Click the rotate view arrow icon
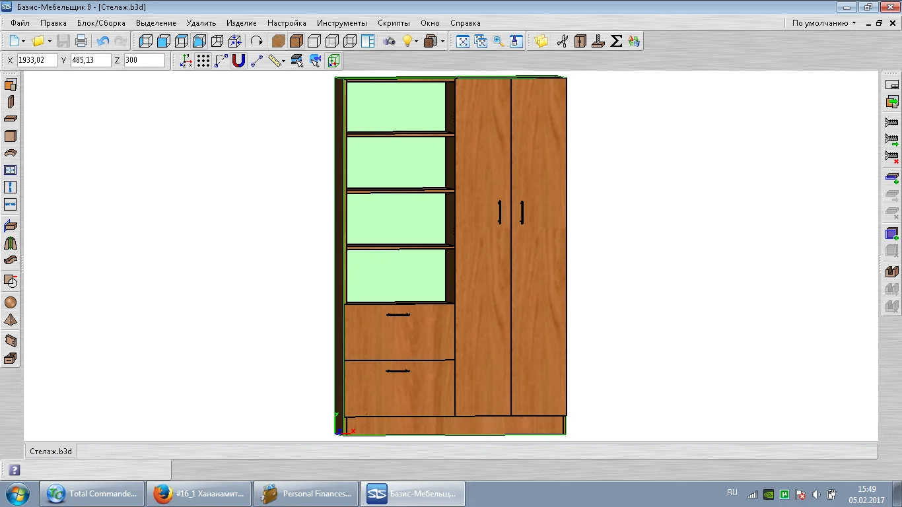Viewport: 902px width, 507px height. click(256, 41)
